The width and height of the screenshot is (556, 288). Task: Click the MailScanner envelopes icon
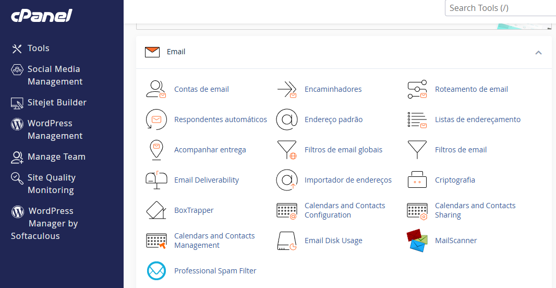pos(417,241)
